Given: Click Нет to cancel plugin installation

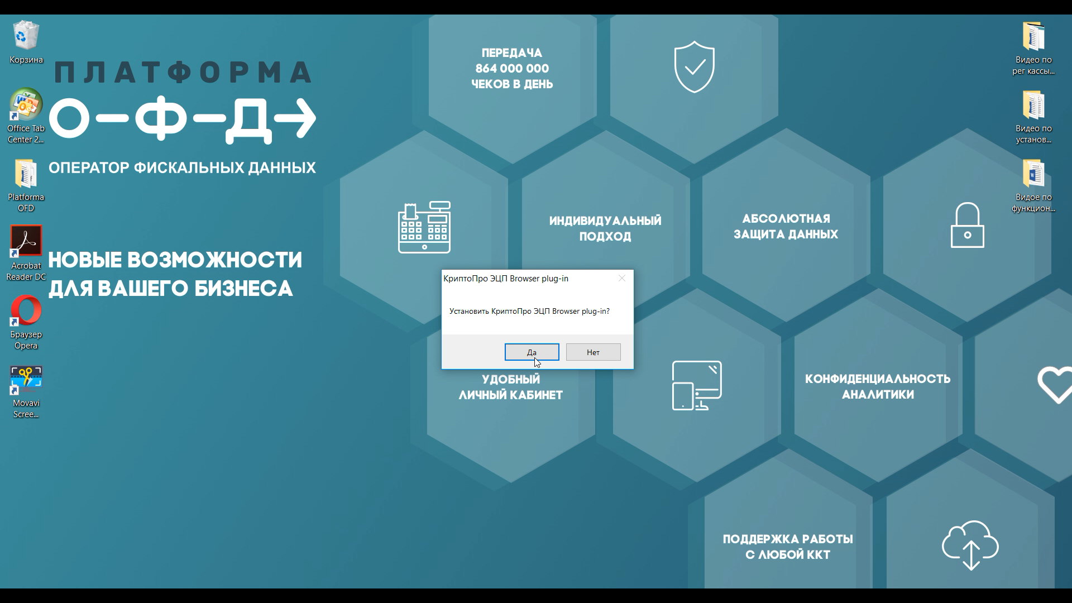Looking at the screenshot, I should (x=593, y=351).
